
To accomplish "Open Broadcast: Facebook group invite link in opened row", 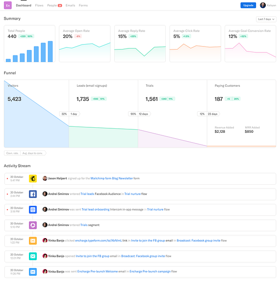I will coord(143,256).
